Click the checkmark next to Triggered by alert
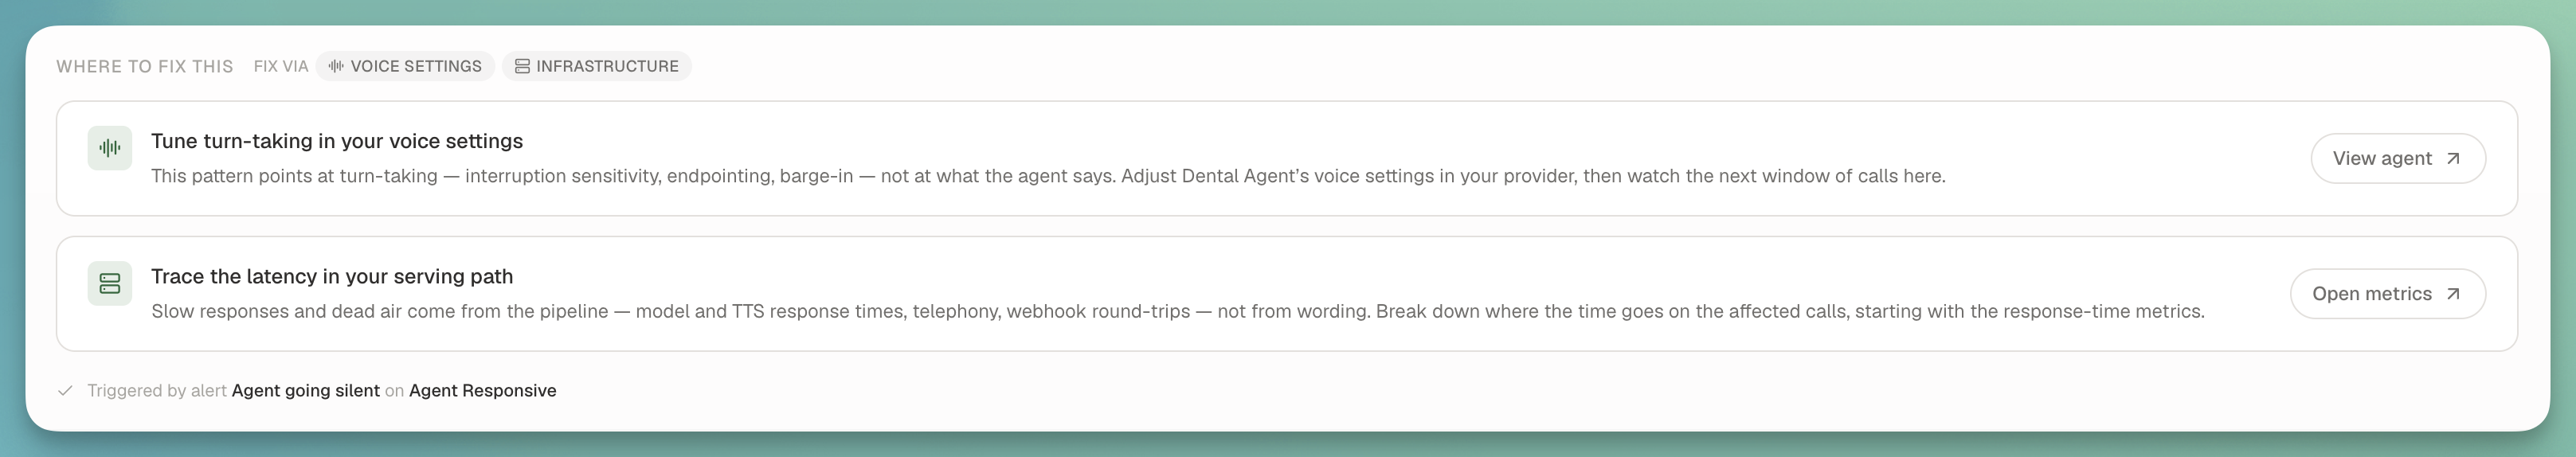The image size is (2576, 457). 65,391
